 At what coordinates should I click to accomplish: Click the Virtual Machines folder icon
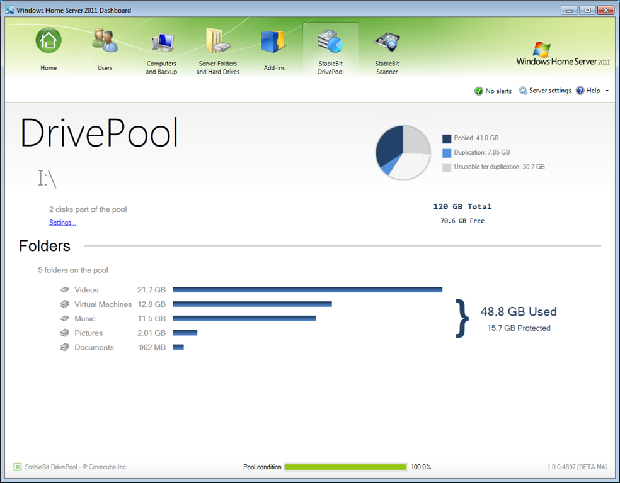tap(65, 304)
